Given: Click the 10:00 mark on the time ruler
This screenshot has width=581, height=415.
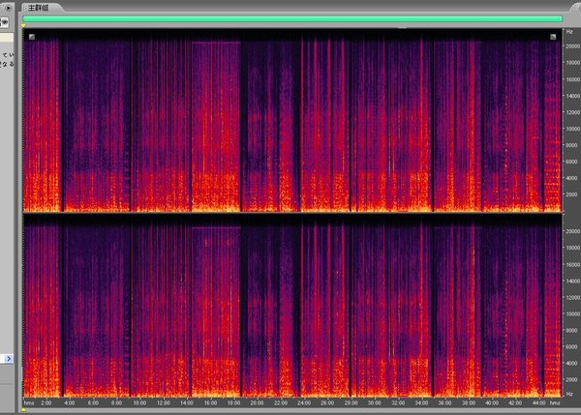Looking at the screenshot, I should (139, 402).
